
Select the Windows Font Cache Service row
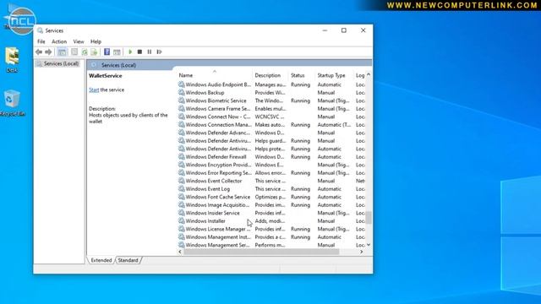pos(271,197)
